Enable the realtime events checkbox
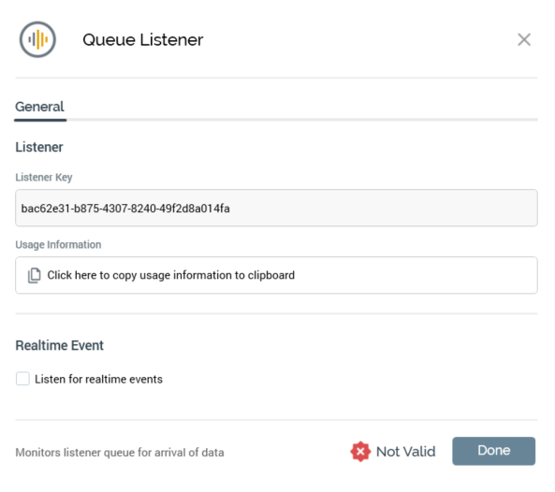555x492 pixels. click(x=22, y=379)
